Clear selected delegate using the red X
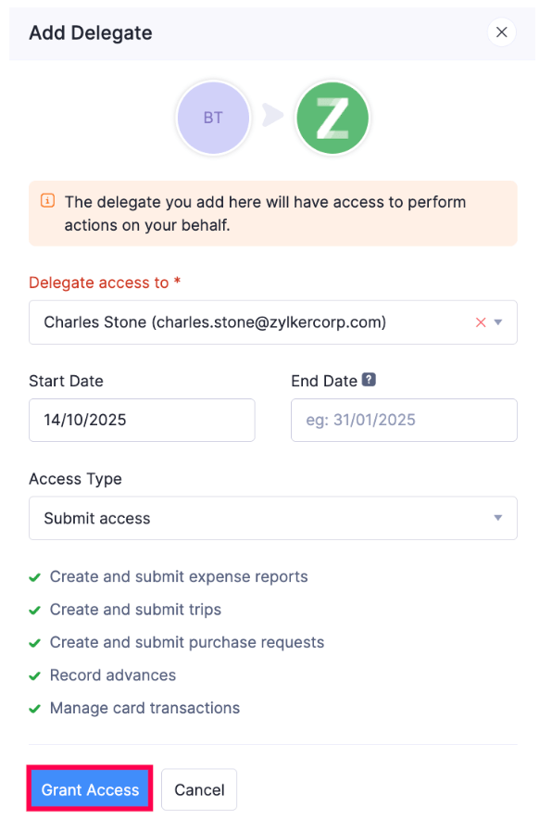 coord(480,321)
